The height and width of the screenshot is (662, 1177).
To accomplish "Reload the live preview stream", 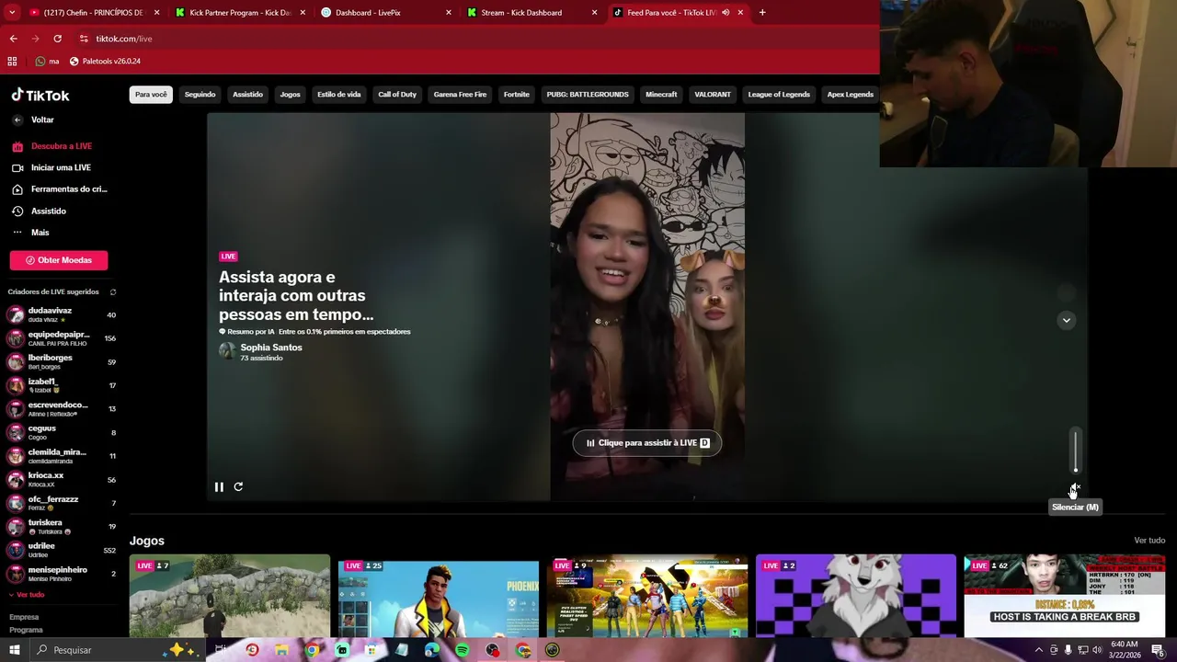I will point(238,487).
